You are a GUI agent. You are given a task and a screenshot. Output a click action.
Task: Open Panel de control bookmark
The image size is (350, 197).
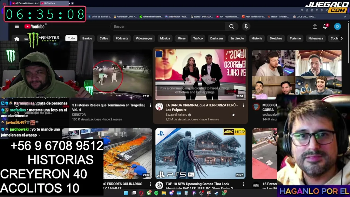click(151, 17)
